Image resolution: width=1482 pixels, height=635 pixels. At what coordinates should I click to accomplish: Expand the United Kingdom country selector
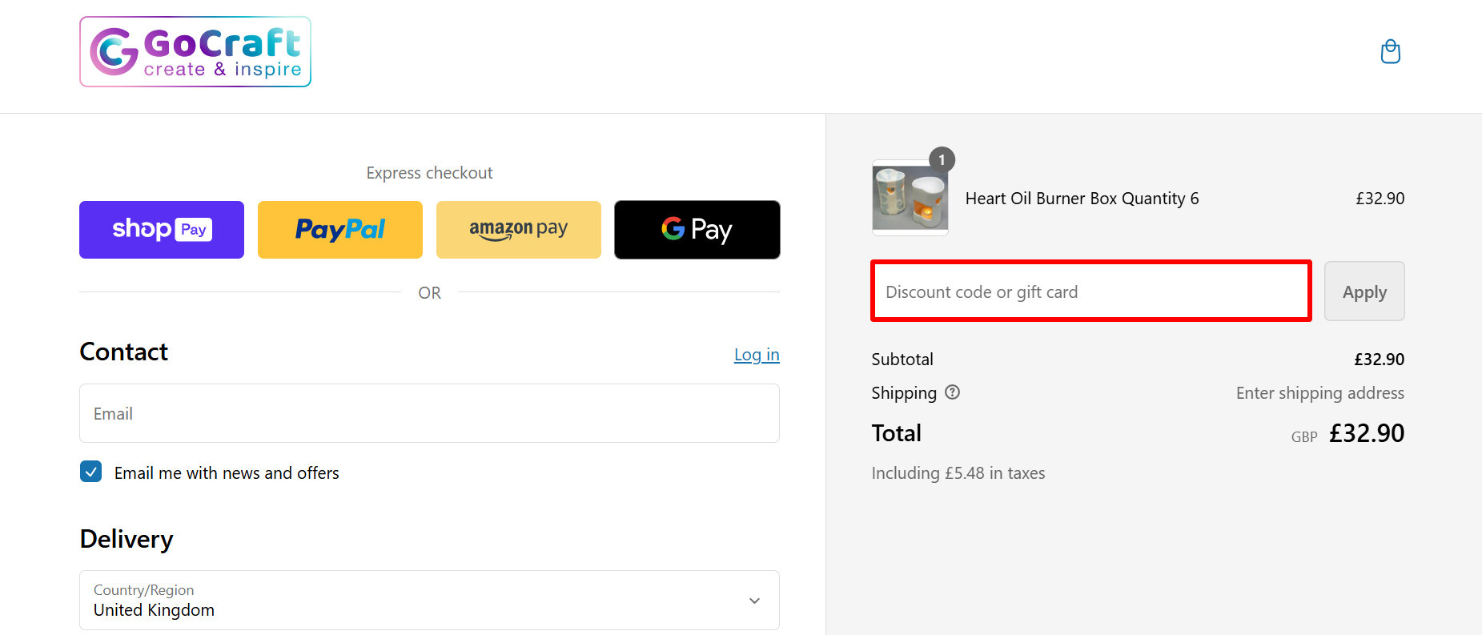coord(429,601)
